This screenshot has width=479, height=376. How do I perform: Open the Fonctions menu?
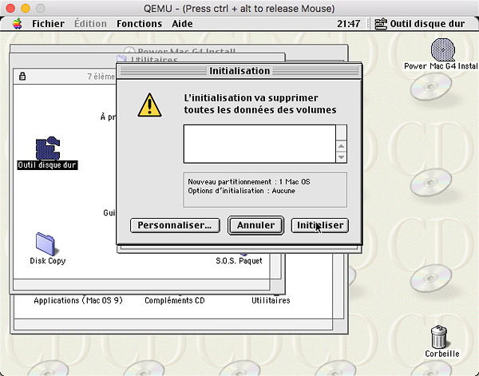coord(139,23)
